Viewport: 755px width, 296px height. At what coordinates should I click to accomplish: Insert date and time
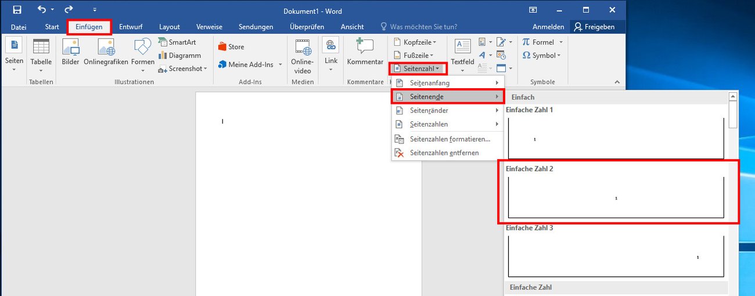(501, 55)
